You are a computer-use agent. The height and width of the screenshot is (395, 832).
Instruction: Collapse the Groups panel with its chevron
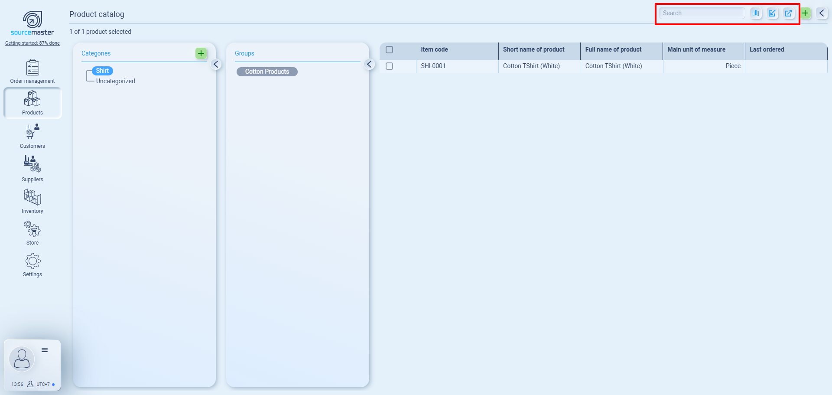(369, 65)
